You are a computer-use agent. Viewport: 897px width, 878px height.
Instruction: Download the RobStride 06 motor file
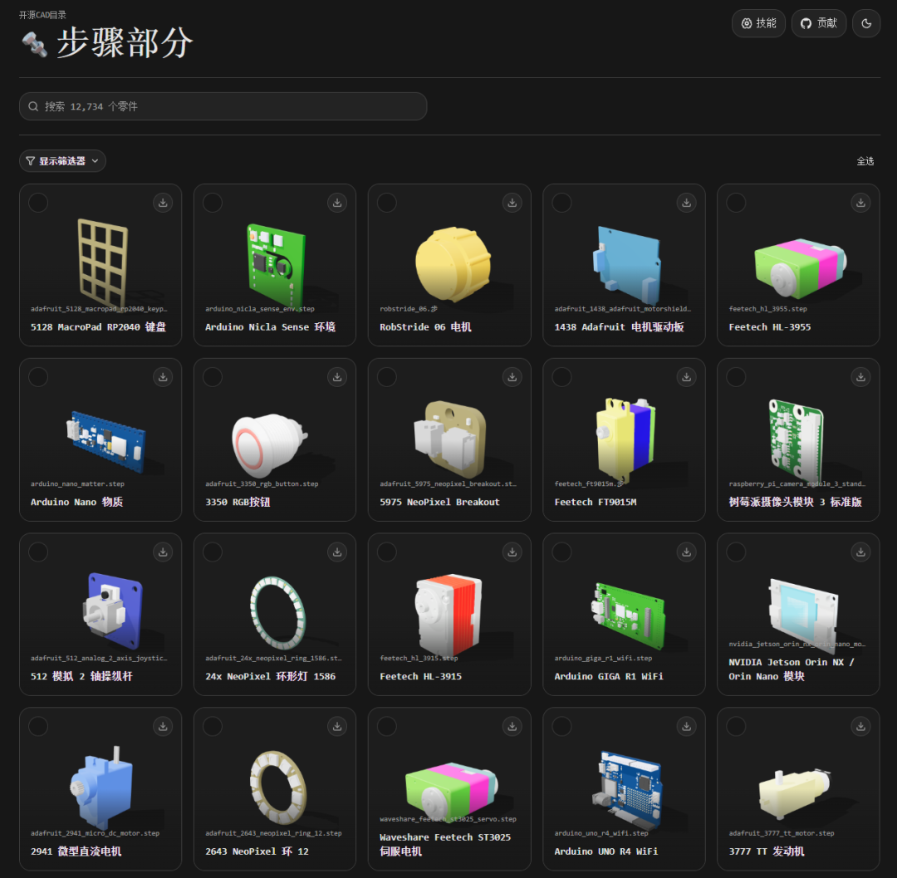coord(512,203)
